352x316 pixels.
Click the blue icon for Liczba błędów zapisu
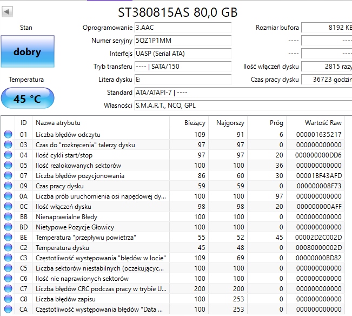8,299
